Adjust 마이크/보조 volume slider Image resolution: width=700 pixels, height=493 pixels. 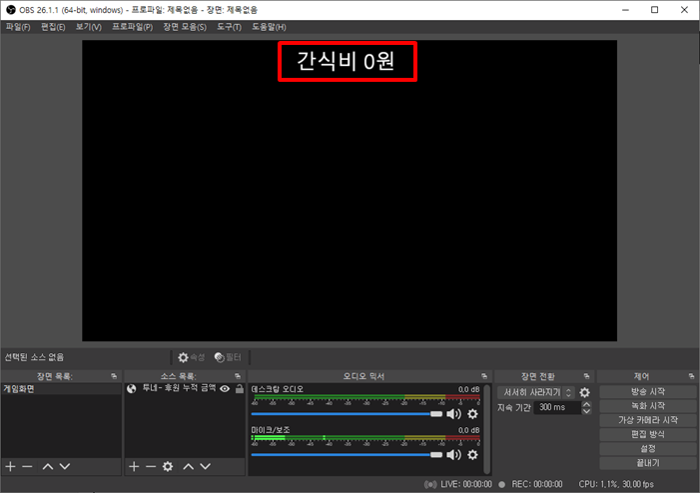click(x=347, y=455)
